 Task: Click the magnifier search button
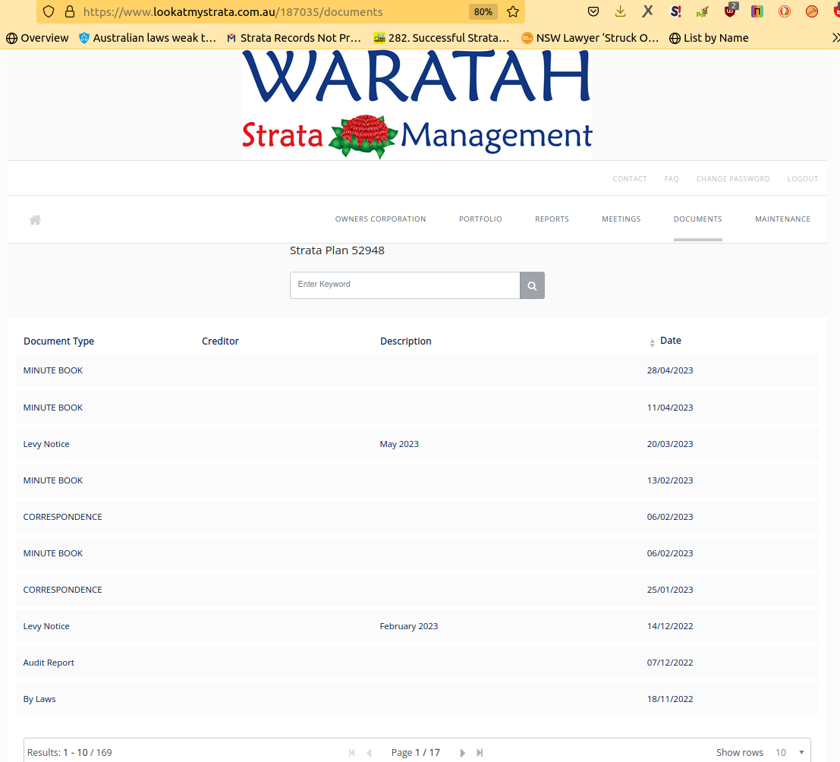[x=532, y=285]
